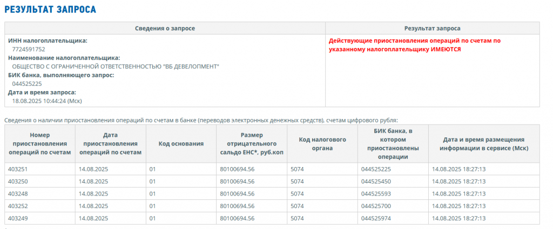Click the Дата и время запроса label
553x229 pixels.
(42, 93)
